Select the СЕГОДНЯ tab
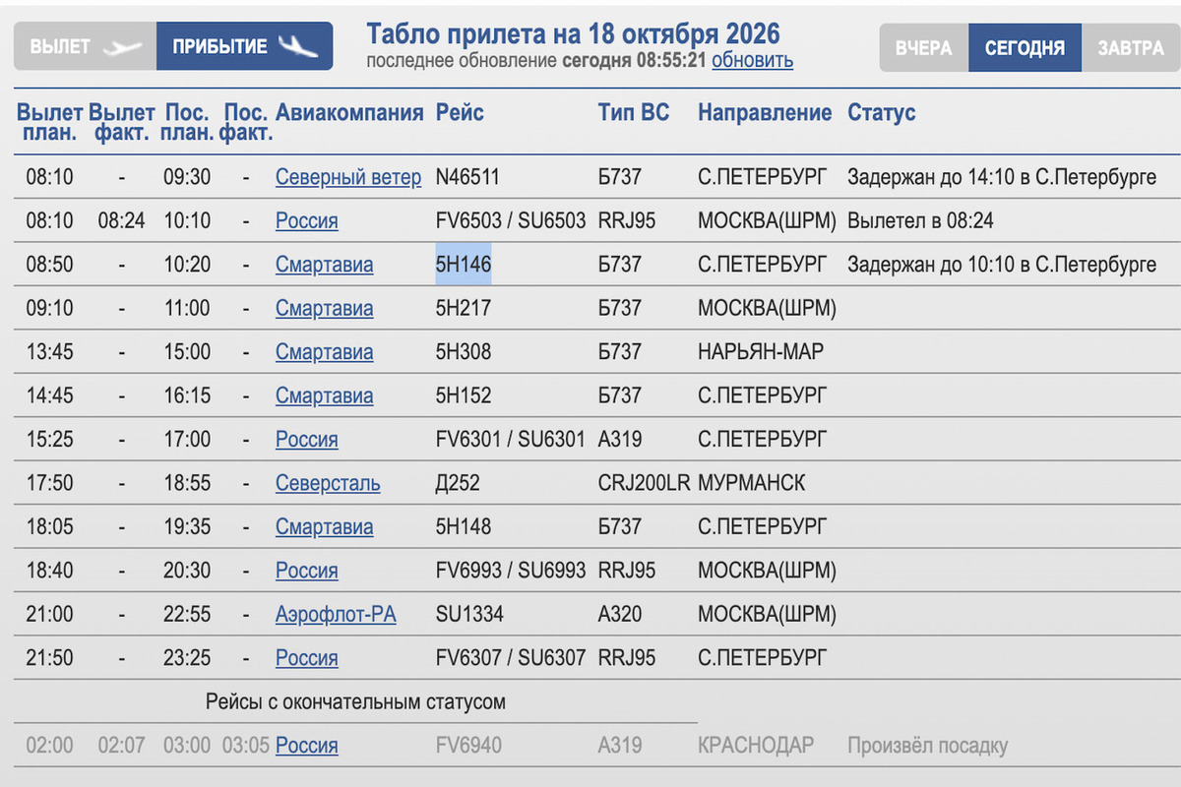 click(x=1025, y=47)
